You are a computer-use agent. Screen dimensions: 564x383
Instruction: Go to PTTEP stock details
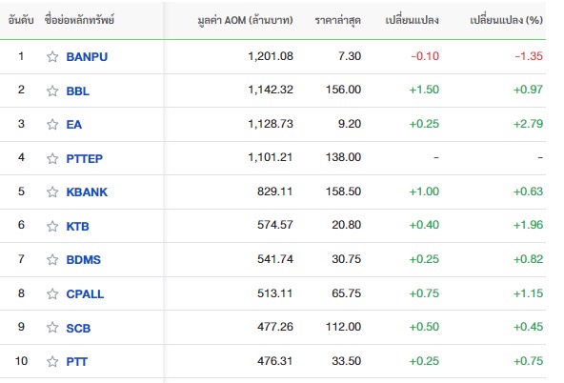coord(85,158)
